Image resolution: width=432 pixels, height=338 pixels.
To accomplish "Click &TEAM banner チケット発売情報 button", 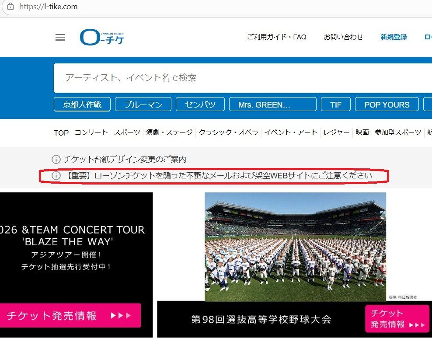I will (x=70, y=315).
